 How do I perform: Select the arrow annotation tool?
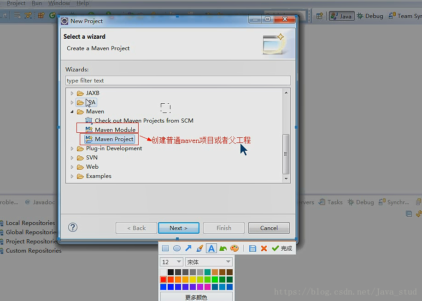click(188, 248)
